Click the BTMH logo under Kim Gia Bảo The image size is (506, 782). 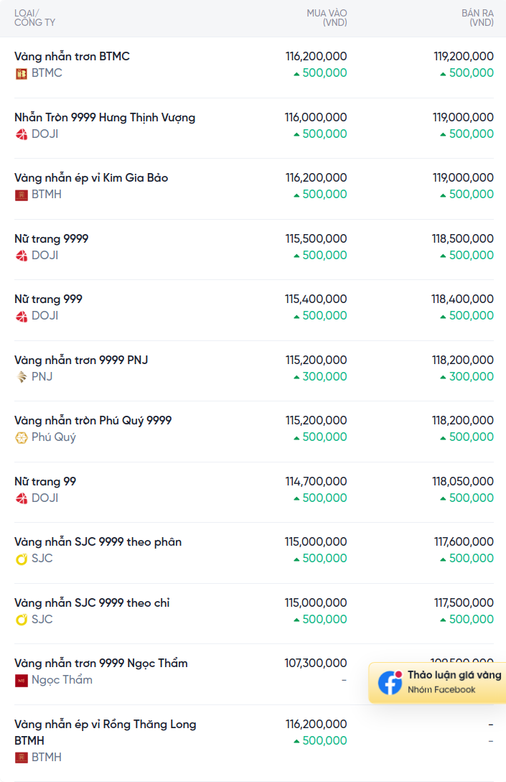(x=21, y=195)
